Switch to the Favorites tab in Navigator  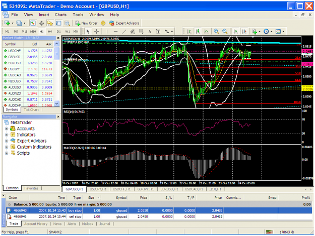(31, 188)
